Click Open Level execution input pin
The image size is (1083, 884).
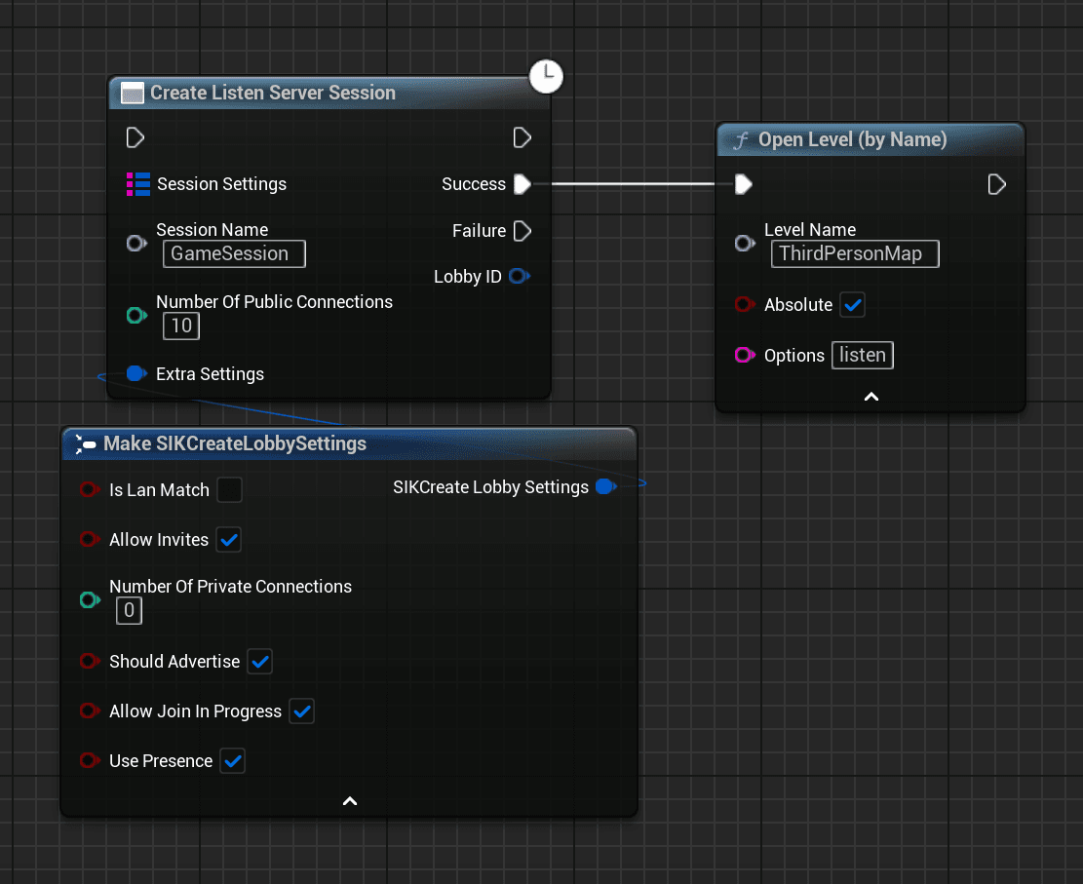(744, 184)
